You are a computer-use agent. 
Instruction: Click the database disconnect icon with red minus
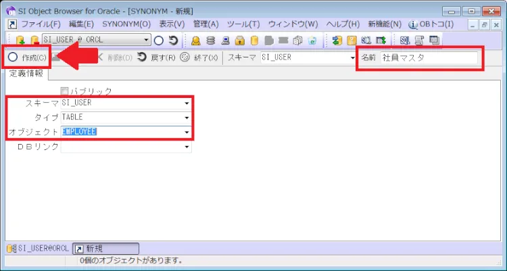(x=34, y=41)
